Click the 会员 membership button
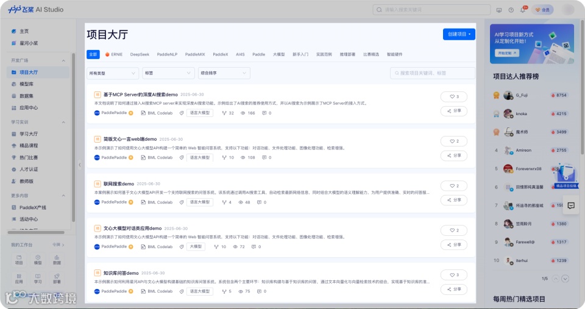The image size is (585, 309). click(542, 10)
